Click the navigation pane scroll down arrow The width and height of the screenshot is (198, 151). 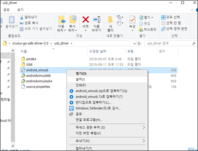click(x=13, y=146)
